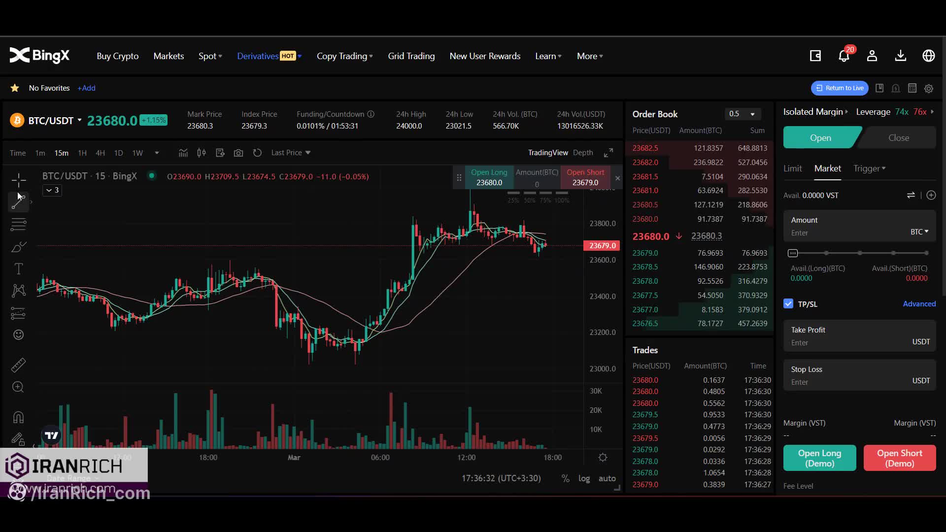Expand the Last Price dropdown
Image resolution: width=946 pixels, height=532 pixels.
(291, 153)
